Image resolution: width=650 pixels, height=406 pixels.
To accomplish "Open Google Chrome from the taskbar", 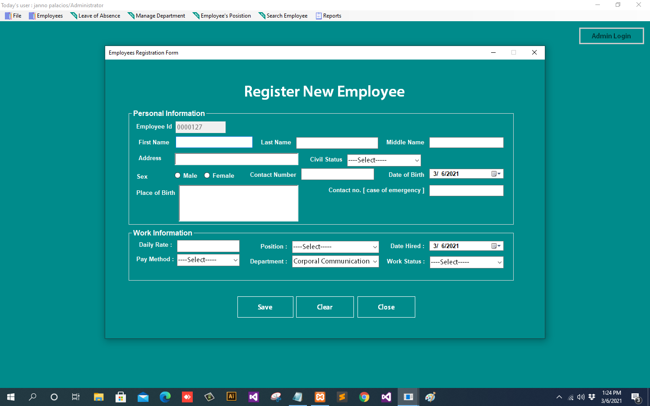I will point(364,397).
